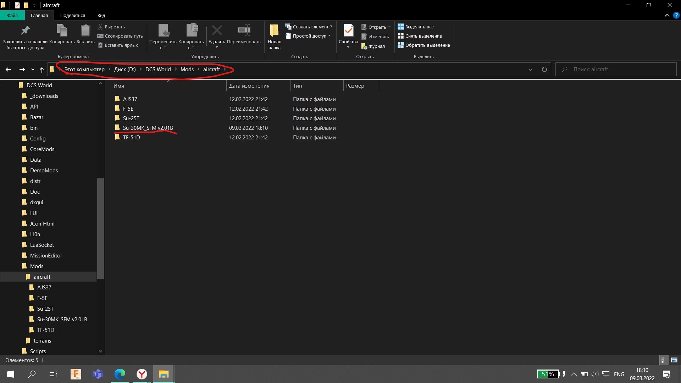The height and width of the screenshot is (383, 681).
Task: Switch to the Поделиться tab
Action: [x=72, y=15]
